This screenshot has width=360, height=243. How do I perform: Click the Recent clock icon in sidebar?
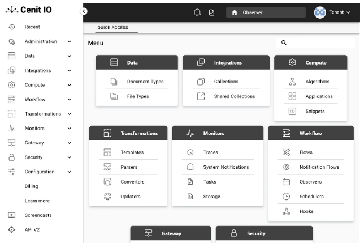(11, 27)
